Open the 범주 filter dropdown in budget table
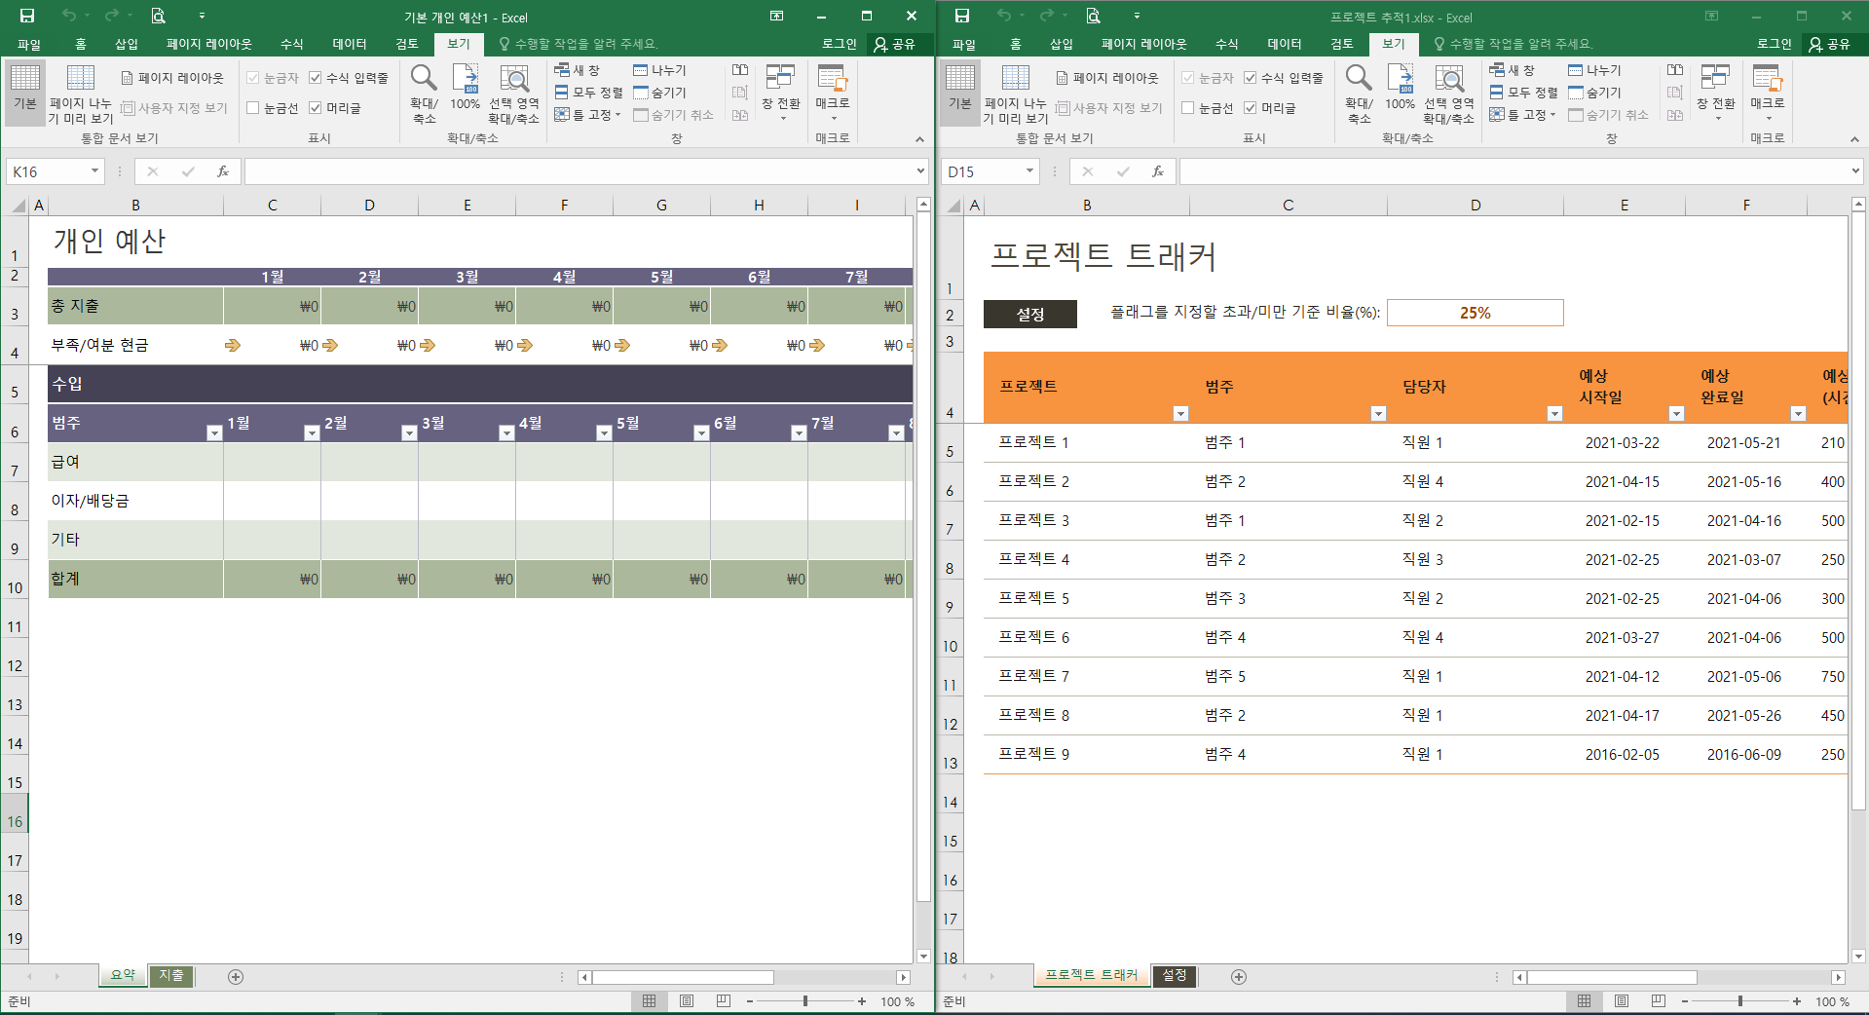The width and height of the screenshot is (1869, 1015). point(214,433)
